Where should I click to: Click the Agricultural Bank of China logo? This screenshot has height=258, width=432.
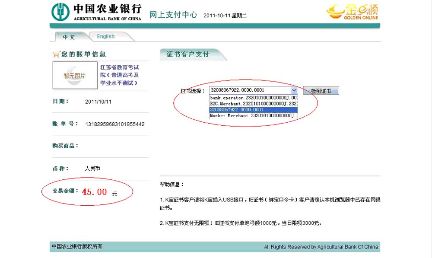(96, 12)
